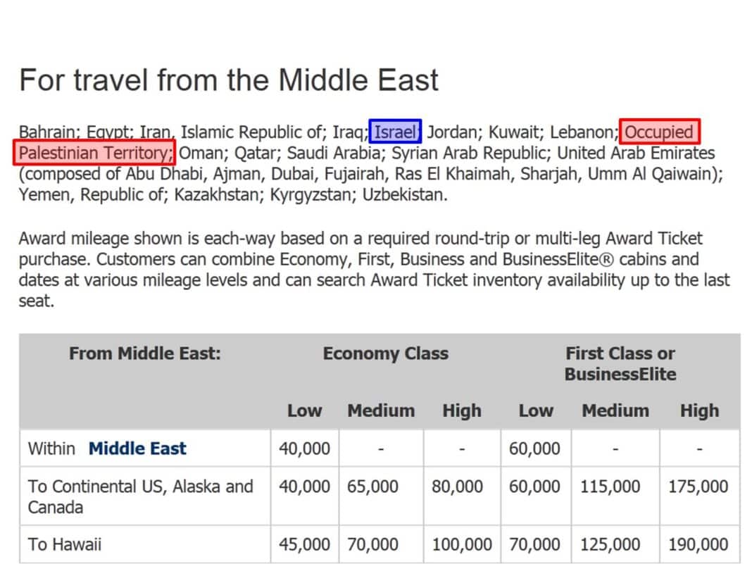Select the 65,000 Economy Medium cell
Viewport: 752px width, 564px height.
click(372, 487)
